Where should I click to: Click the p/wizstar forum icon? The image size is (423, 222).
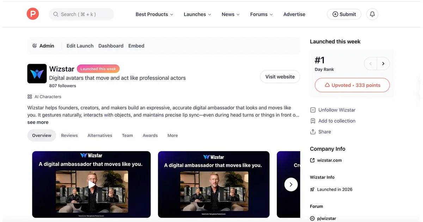312,218
